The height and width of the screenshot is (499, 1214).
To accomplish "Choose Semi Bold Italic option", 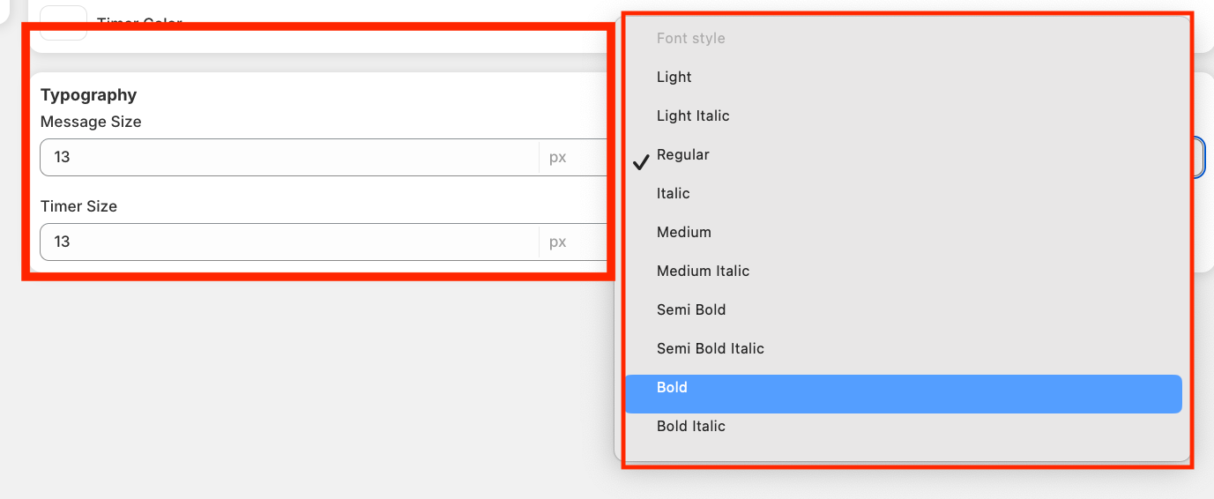I will [711, 349].
